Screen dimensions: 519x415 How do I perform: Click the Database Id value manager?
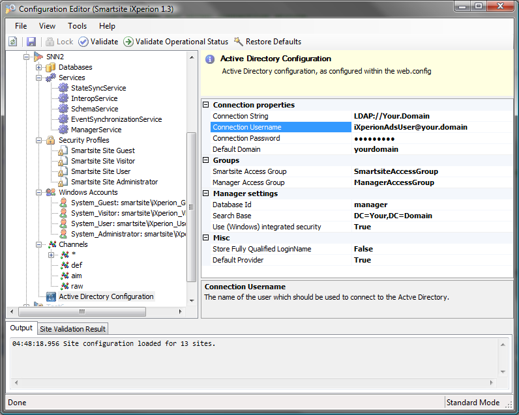point(370,205)
